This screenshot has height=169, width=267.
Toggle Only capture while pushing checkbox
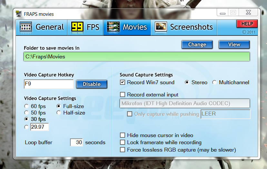point(130,114)
